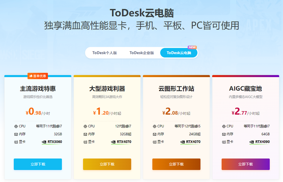
Task: Download the 主流游戏特惠 plan with 立即下载
Action: click(38, 164)
